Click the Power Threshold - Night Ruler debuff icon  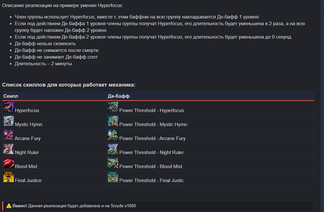pos(113,149)
